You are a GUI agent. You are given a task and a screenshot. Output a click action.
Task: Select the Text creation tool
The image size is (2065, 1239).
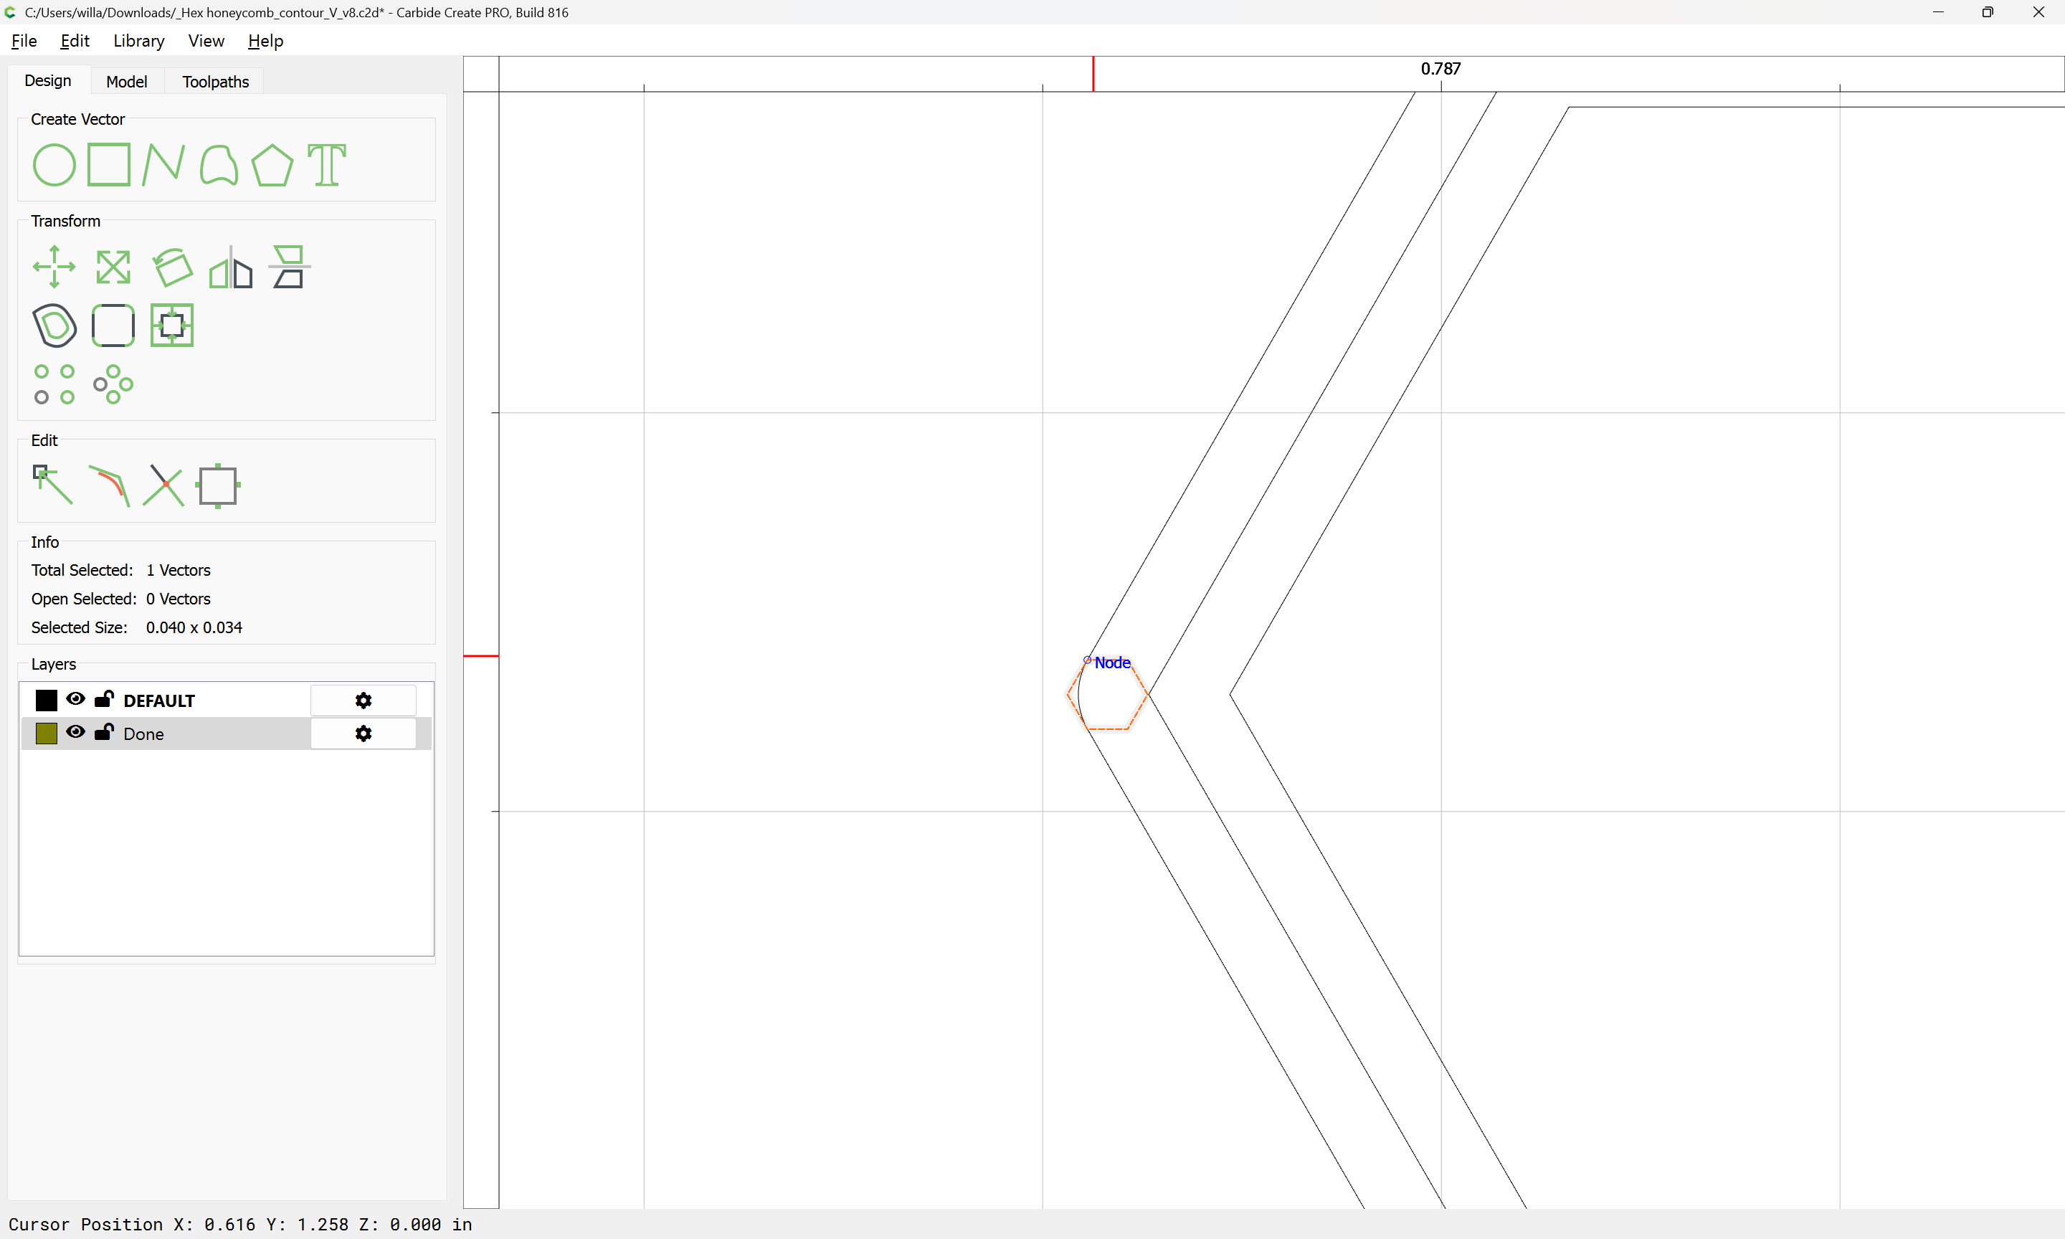point(326,164)
